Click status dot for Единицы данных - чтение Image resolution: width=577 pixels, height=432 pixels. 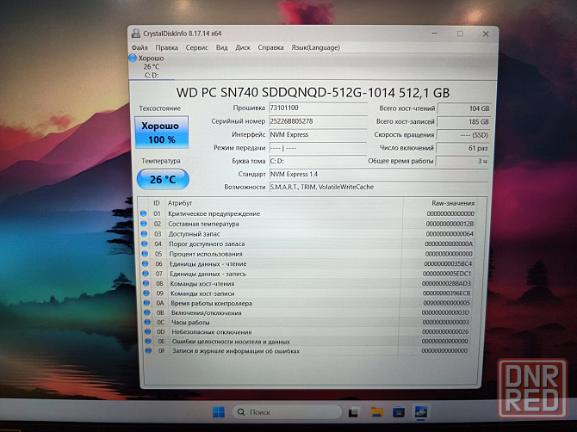(x=146, y=263)
